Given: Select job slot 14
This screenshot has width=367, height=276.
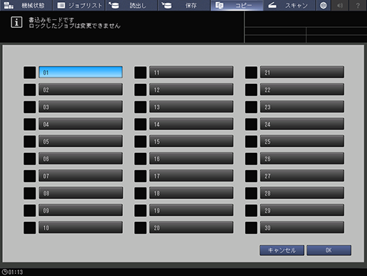Looking at the screenshot, I should pos(191,124).
